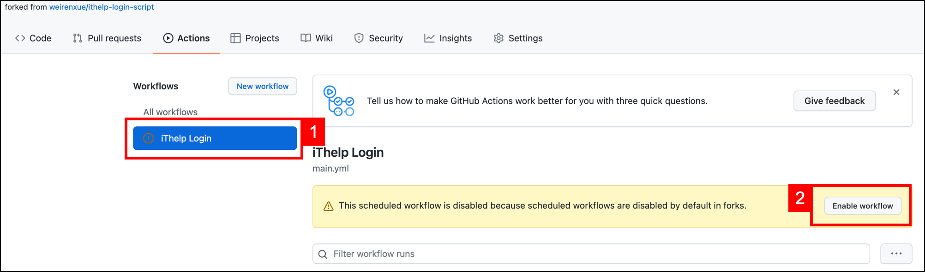The width and height of the screenshot is (925, 272).
Task: Click the Wiki book icon
Action: (306, 38)
